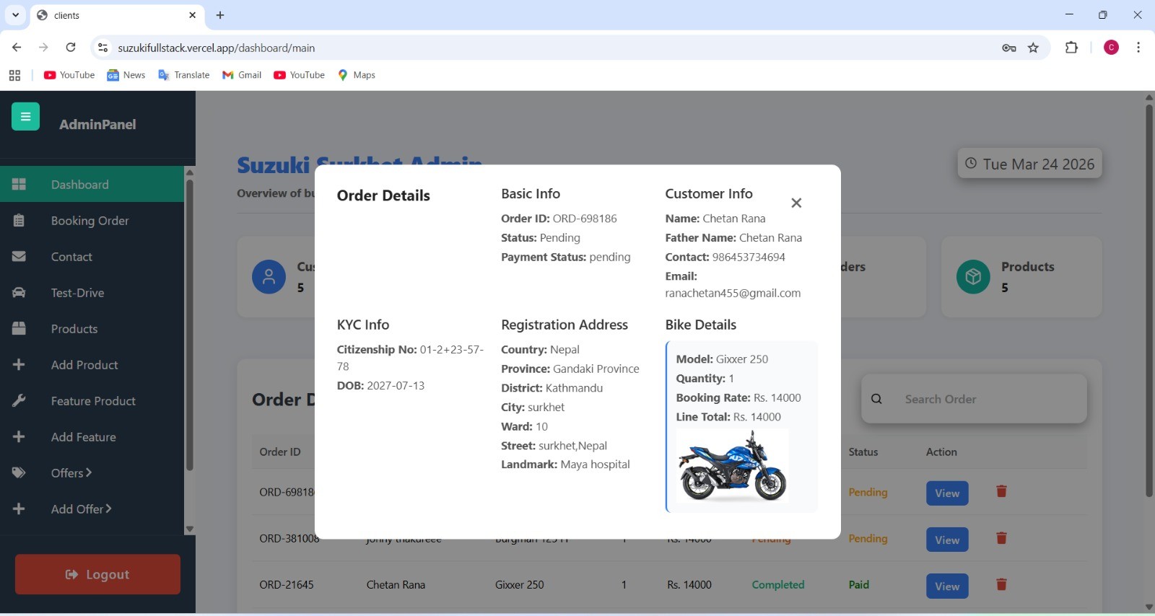The image size is (1155, 616).
Task: Expand the Add Offer submenu
Action: tap(81, 509)
